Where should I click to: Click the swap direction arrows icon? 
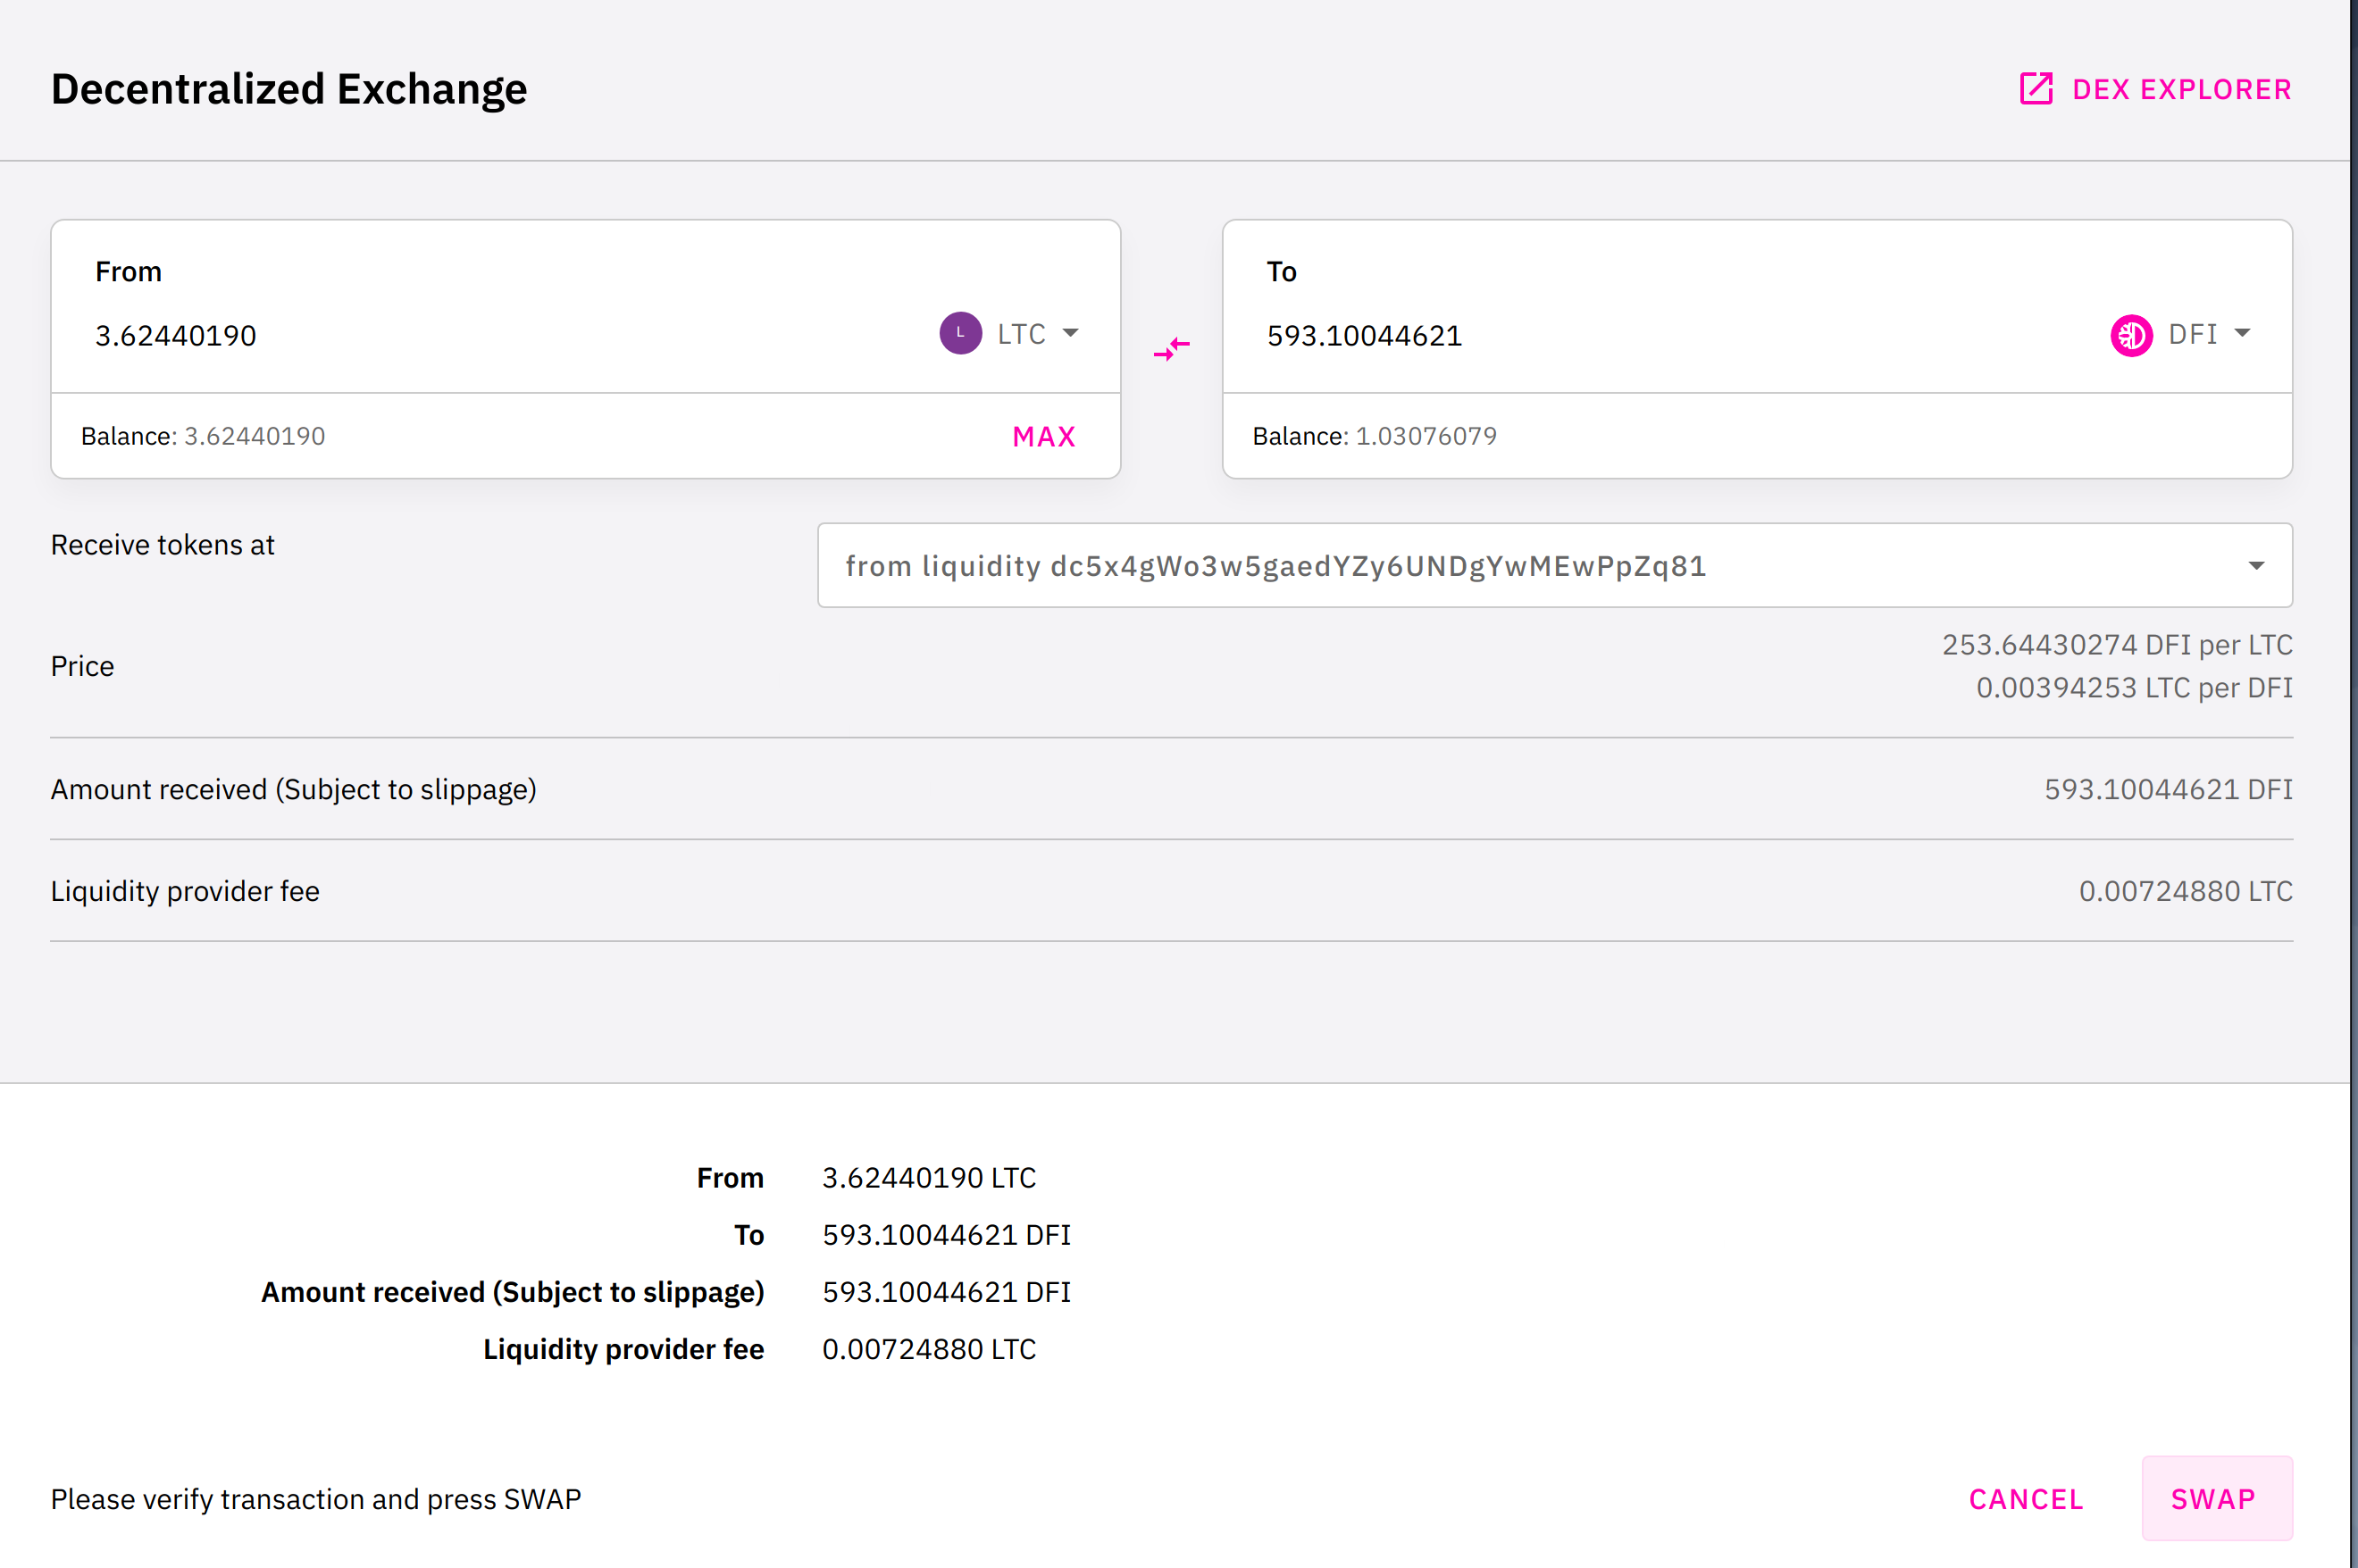[1171, 348]
